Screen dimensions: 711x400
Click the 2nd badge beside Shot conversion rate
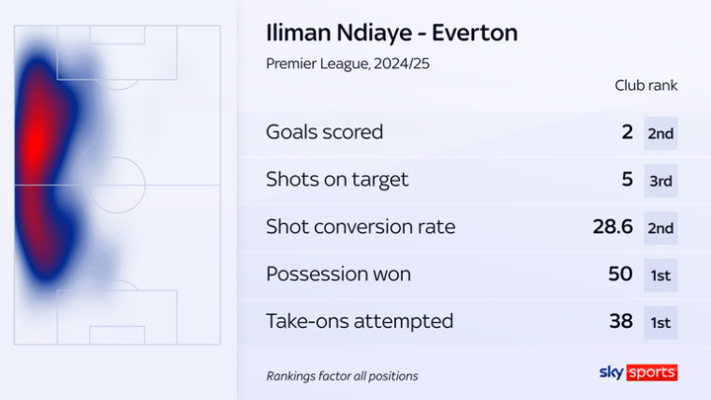[661, 228]
